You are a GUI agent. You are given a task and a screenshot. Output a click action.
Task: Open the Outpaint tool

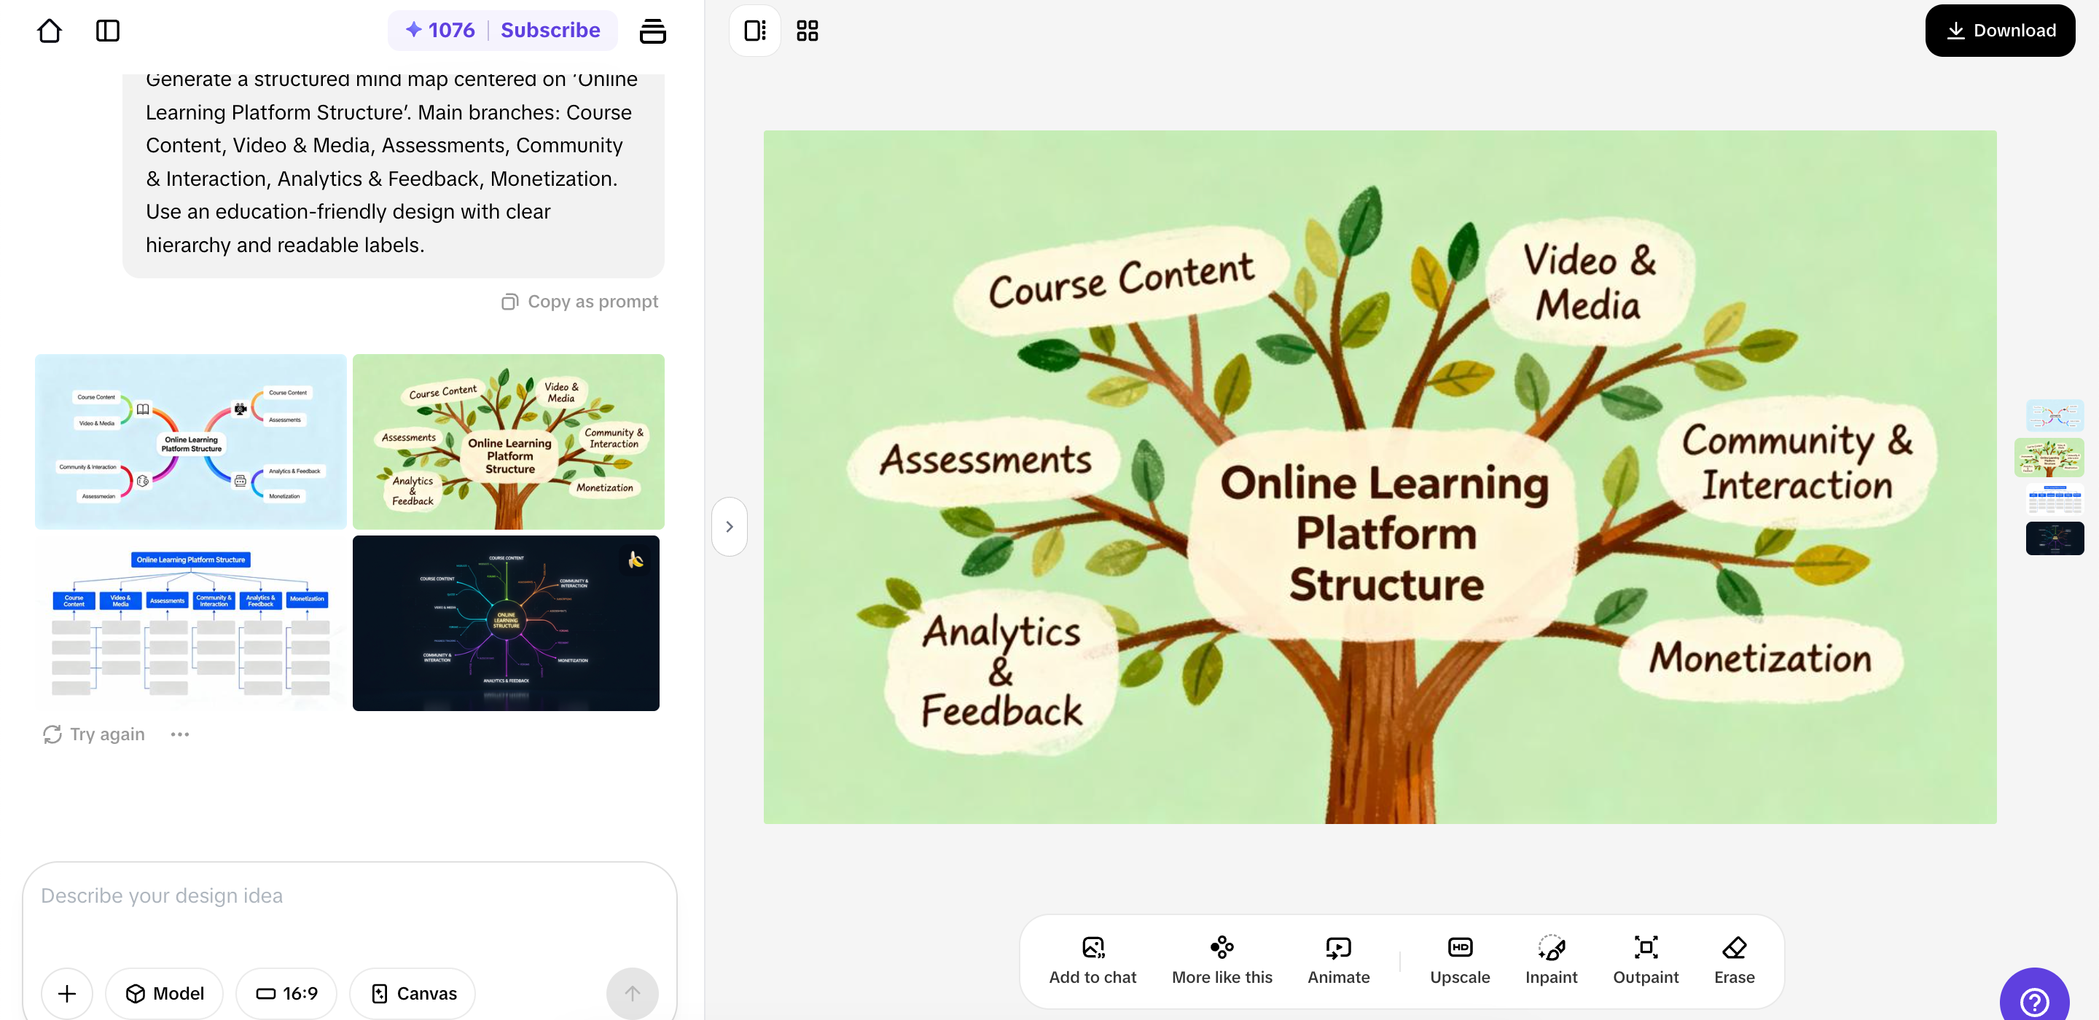coord(1645,960)
